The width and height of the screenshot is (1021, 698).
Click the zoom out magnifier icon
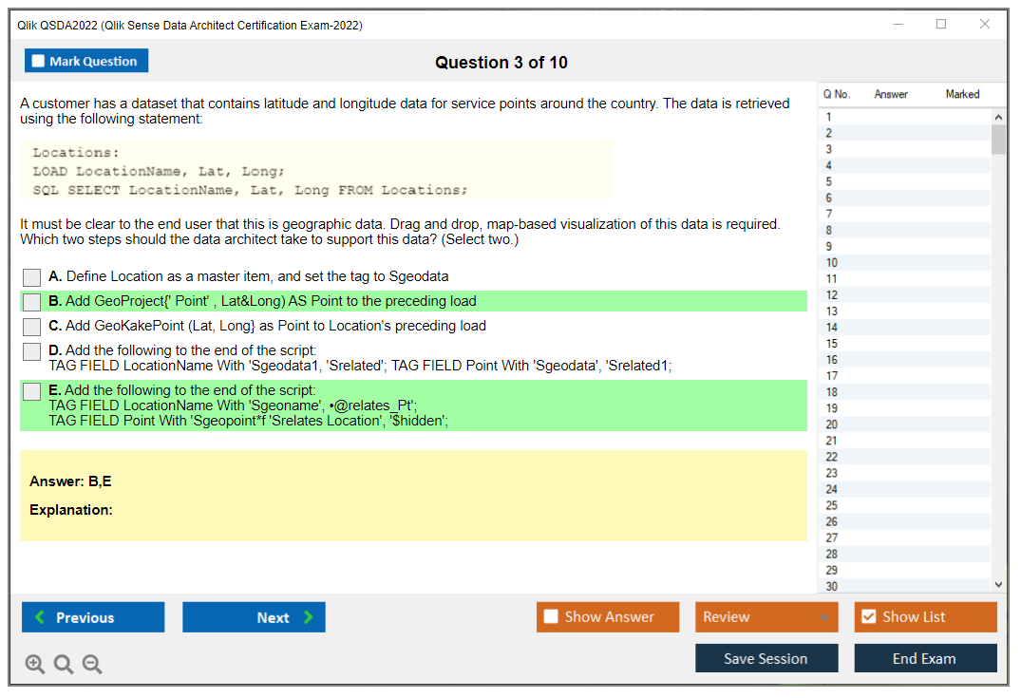(x=92, y=665)
